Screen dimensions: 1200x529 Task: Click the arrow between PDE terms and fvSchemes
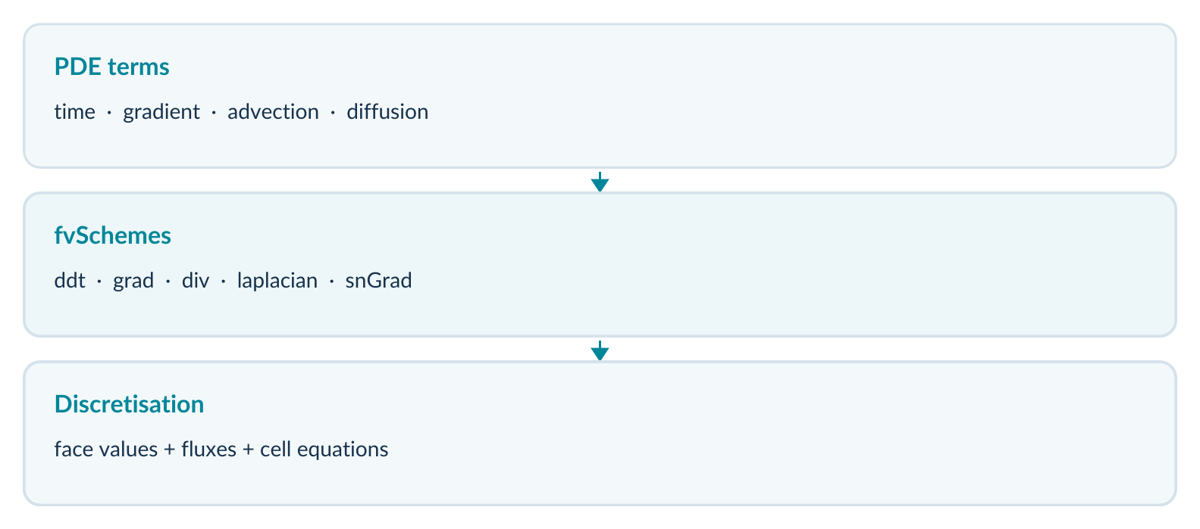click(x=600, y=182)
